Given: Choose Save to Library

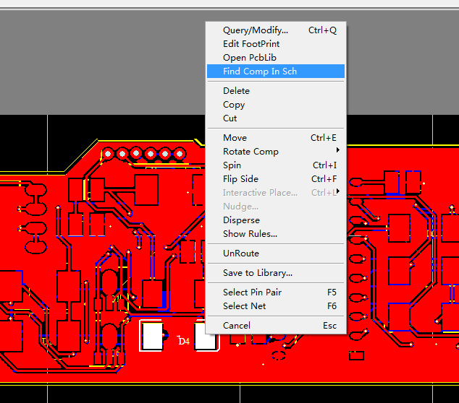Looking at the screenshot, I should click(x=257, y=273).
